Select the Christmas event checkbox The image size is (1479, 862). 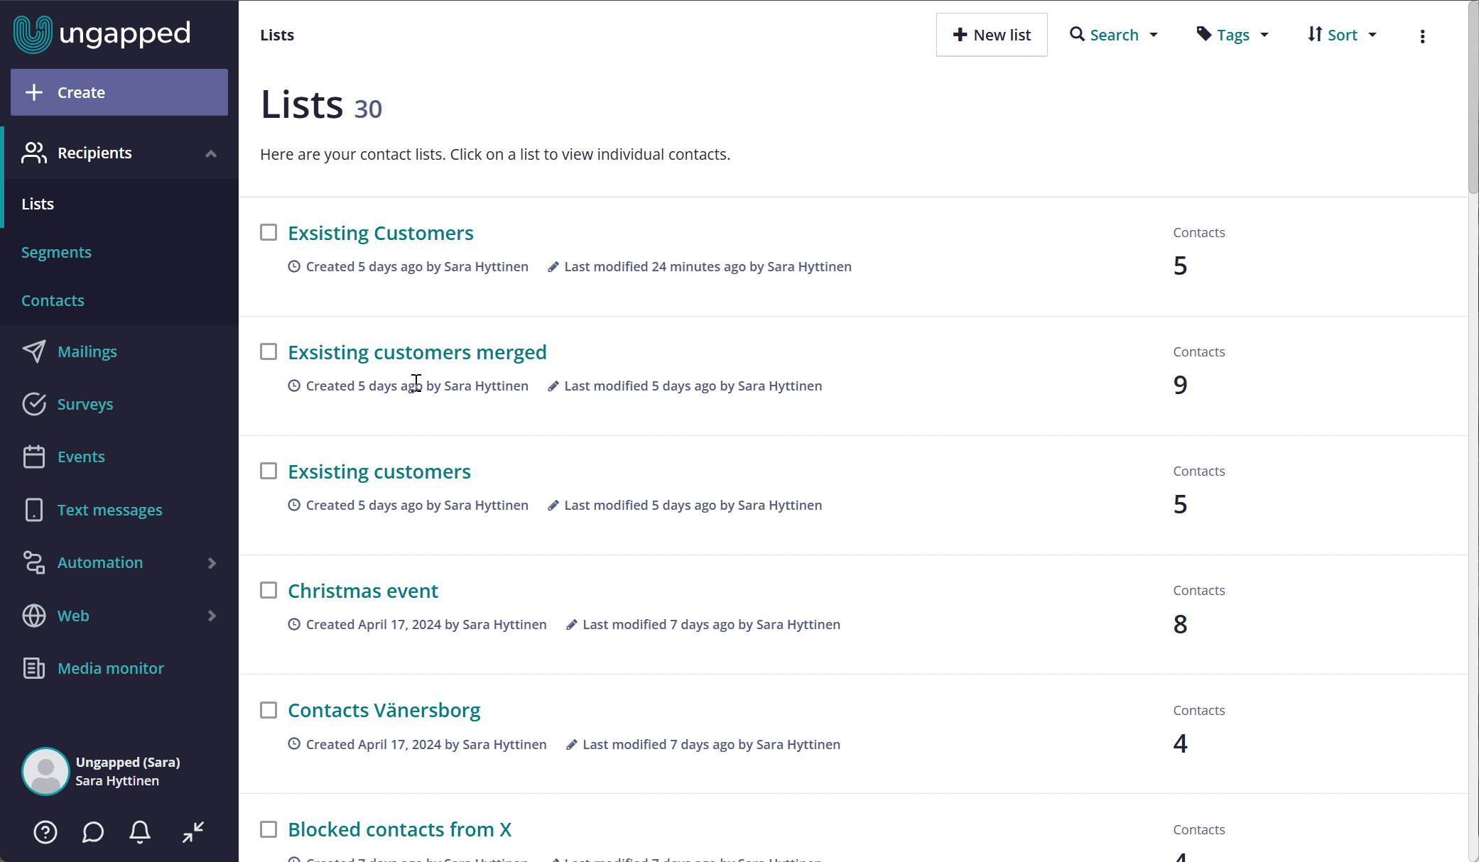269,590
